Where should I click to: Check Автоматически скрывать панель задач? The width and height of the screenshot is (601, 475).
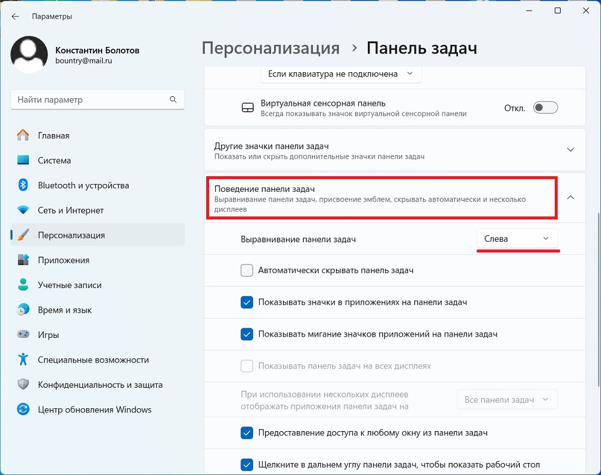(x=247, y=271)
